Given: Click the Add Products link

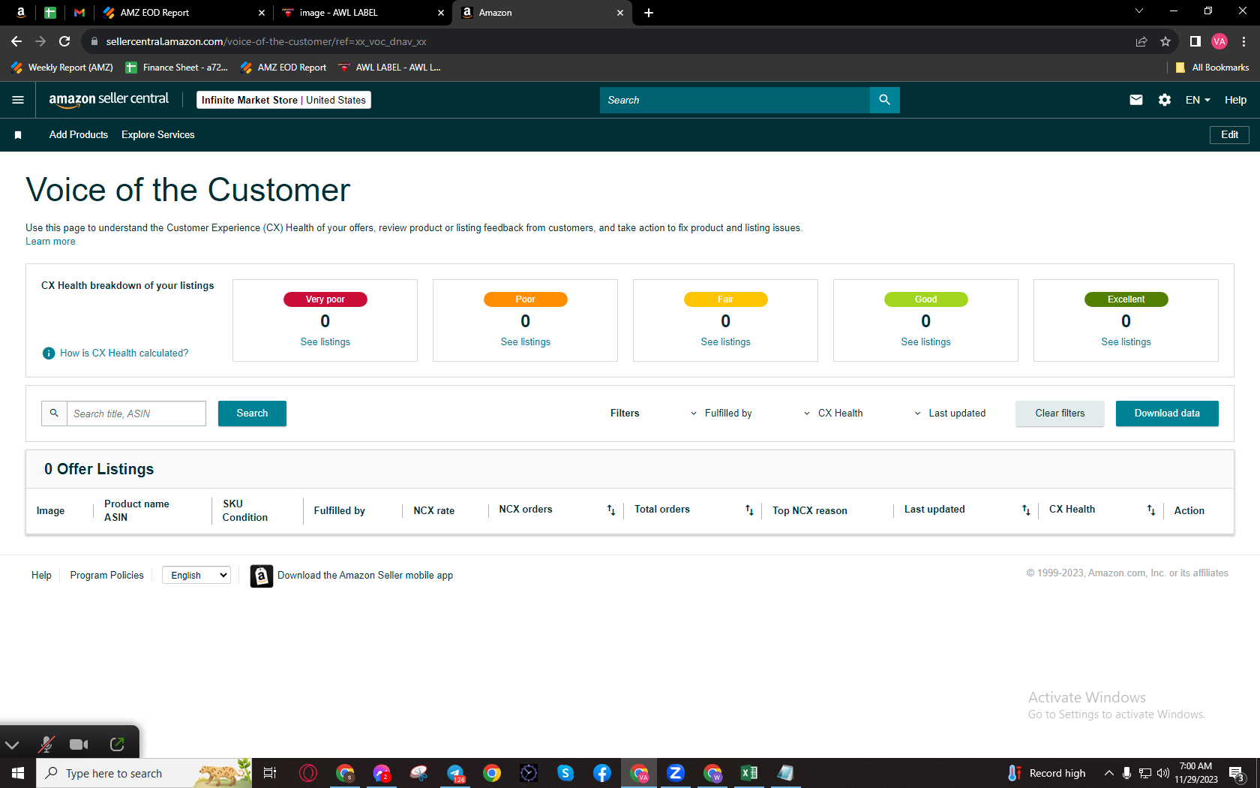Looking at the screenshot, I should (x=79, y=135).
